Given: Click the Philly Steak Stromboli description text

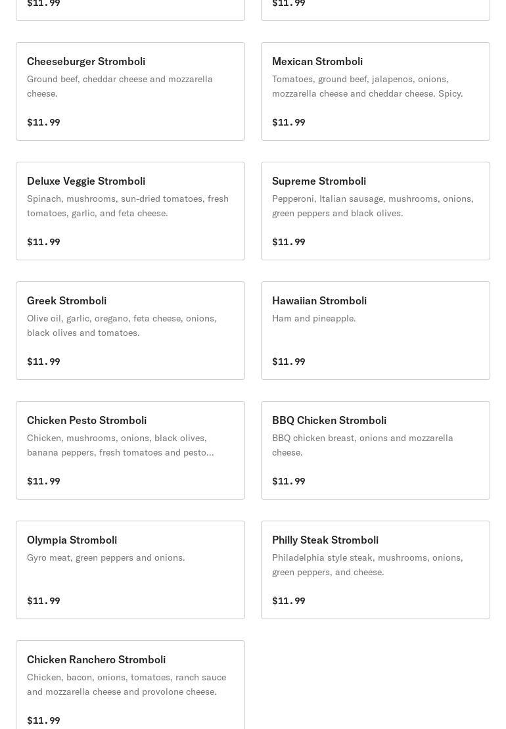Looking at the screenshot, I should tap(367, 565).
